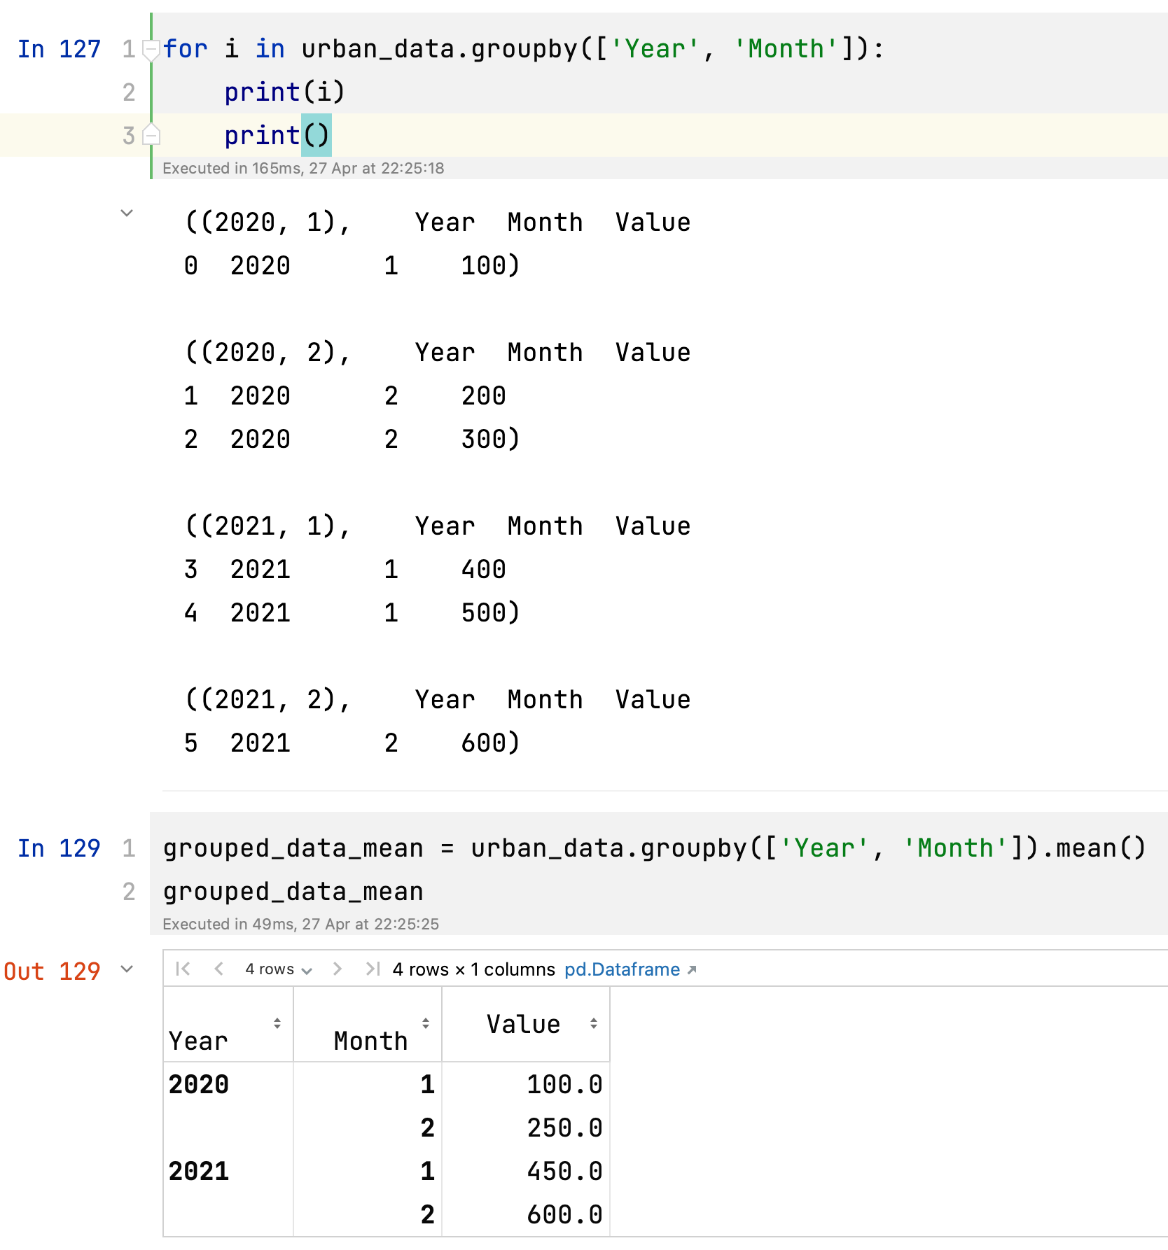Click the '4 rows × 1 columns' summary text
This screenshot has height=1250, width=1168.
point(473,969)
